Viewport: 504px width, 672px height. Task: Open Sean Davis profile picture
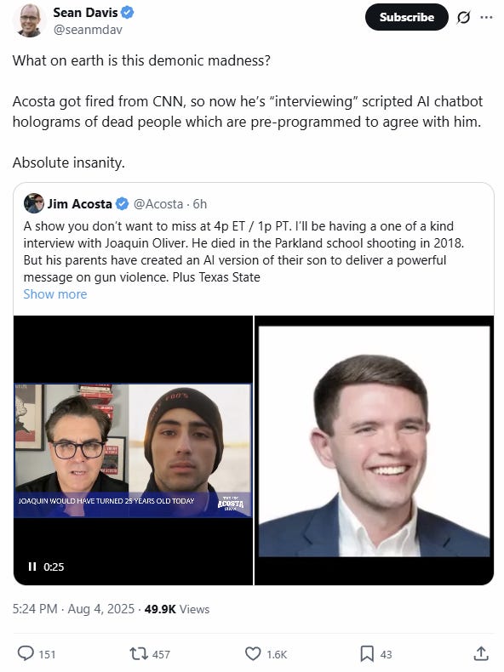(29, 20)
